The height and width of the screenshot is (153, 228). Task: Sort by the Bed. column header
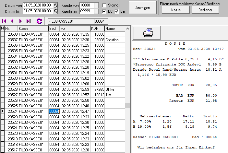tap(54, 29)
